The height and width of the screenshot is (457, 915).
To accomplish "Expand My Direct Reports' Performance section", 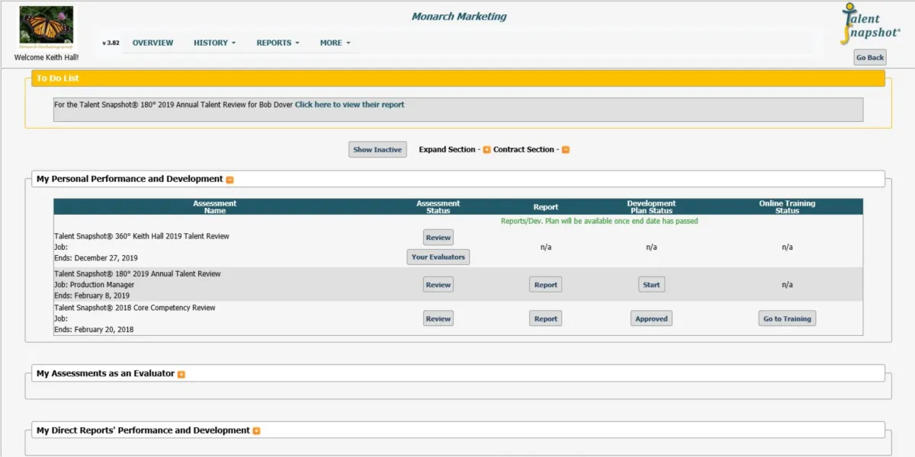I will [x=256, y=431].
